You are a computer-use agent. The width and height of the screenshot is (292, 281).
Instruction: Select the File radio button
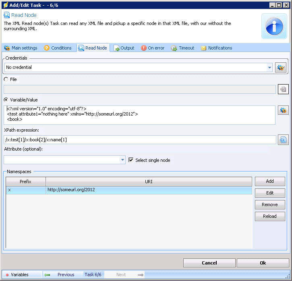tap(6, 79)
